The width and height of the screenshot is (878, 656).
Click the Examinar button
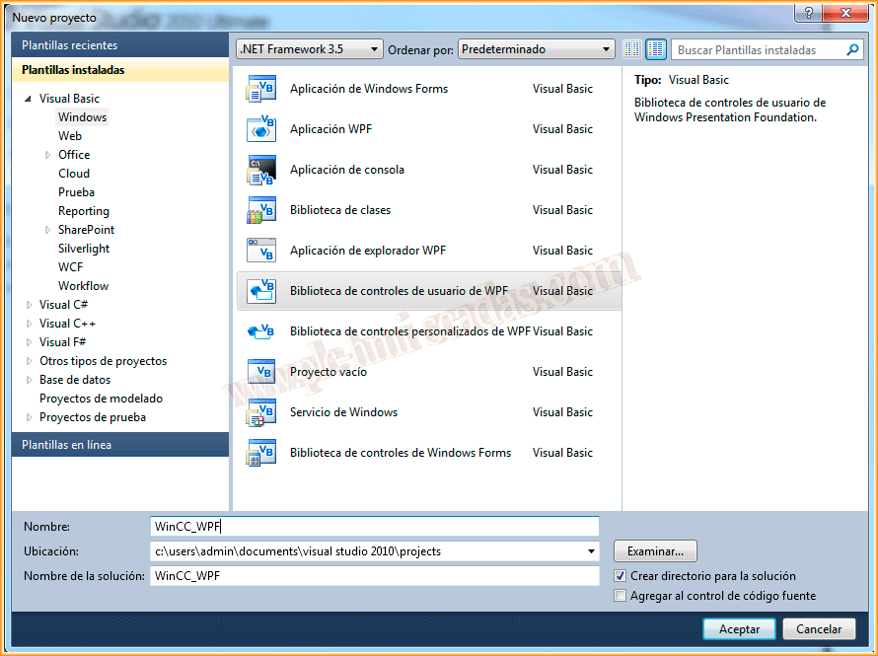point(655,550)
